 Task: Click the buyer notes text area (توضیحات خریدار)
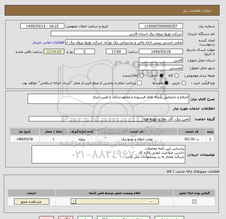(108, 154)
